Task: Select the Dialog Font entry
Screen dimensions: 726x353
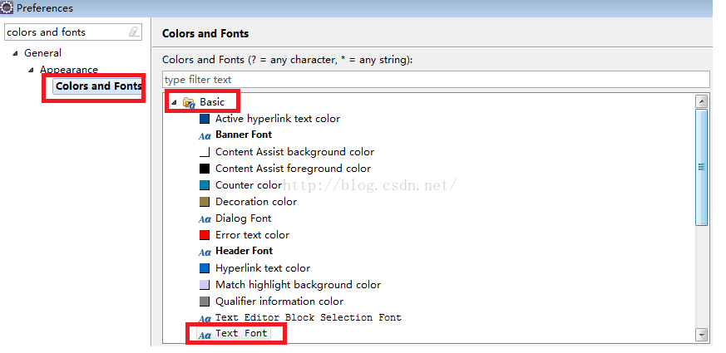Action: (243, 218)
